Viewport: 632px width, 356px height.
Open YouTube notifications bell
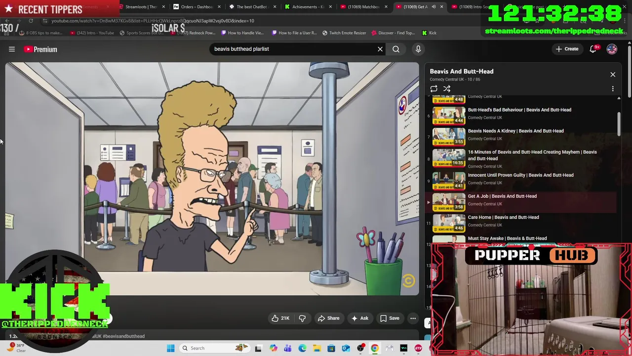[593, 49]
